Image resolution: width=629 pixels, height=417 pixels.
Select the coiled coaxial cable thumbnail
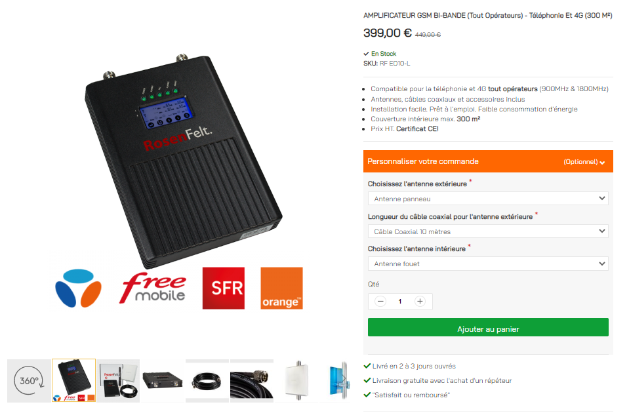click(x=207, y=380)
